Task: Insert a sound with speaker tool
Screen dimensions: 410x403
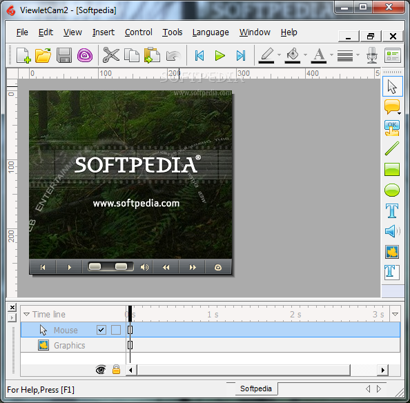Action: tap(392, 231)
